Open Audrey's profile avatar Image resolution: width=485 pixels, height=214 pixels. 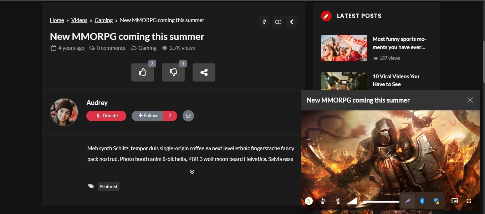point(64,112)
